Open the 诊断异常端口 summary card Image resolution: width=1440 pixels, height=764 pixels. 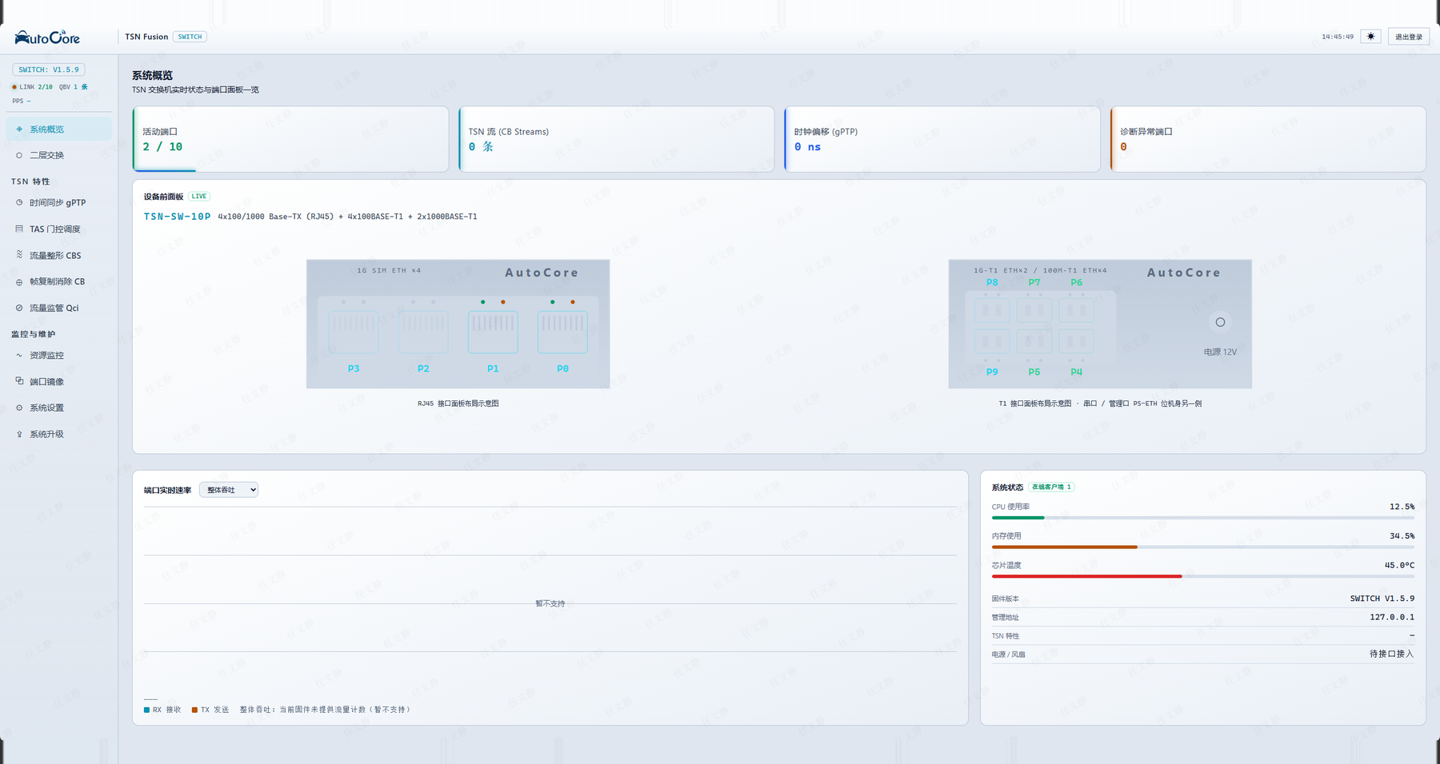pos(1268,139)
